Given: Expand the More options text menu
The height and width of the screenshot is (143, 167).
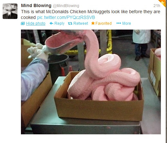Looking at the screenshot, I should (126, 23).
